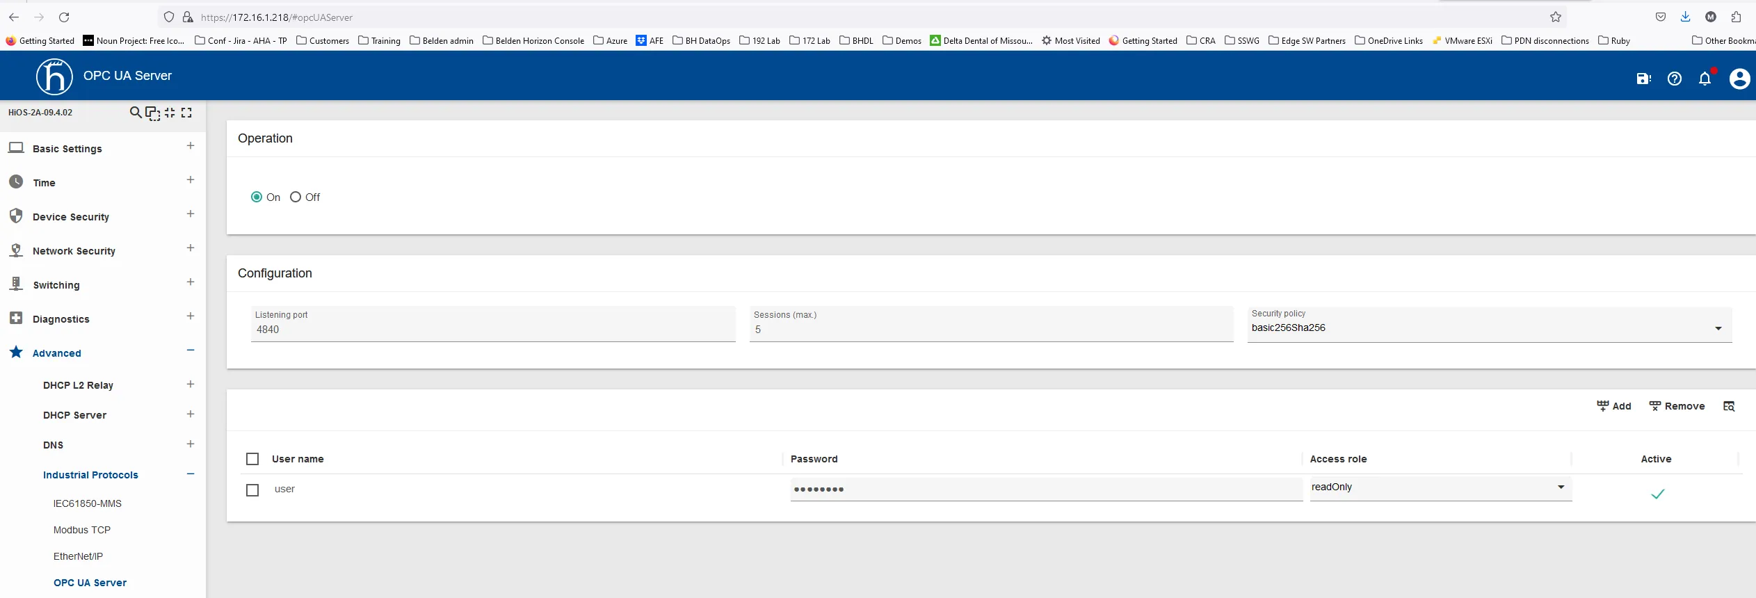Image resolution: width=1756 pixels, height=598 pixels.
Task: Click the Time clock icon
Action: 16,181
